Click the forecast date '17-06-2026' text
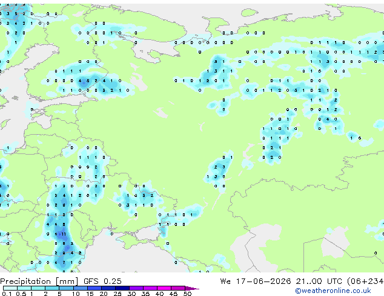The width and height of the screenshot is (384, 296). click(x=263, y=281)
